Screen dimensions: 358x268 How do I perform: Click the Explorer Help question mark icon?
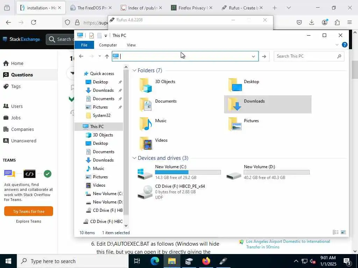[x=344, y=45]
